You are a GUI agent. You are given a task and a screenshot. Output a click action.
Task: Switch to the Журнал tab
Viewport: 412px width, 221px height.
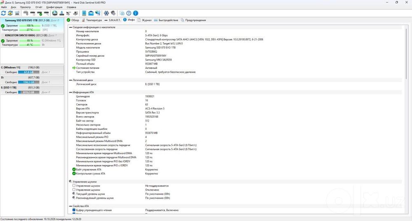click(x=145, y=20)
